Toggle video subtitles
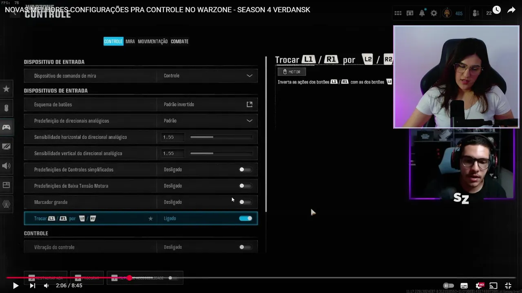 (464, 286)
